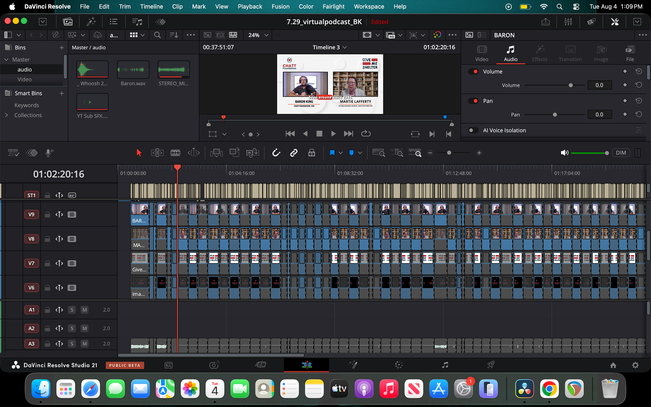This screenshot has height=407, width=651.
Task: Click the Detail Zoom icon
Action: coord(397,153)
